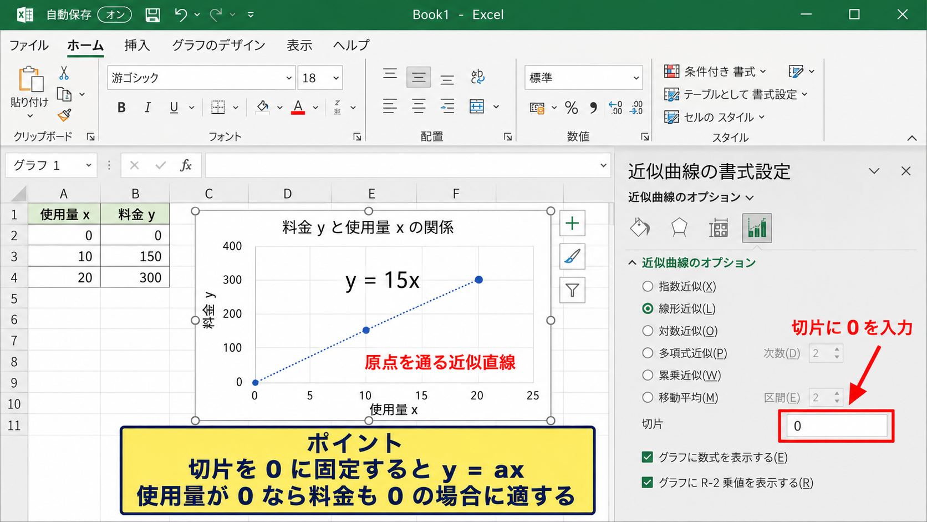Open Fill & Line paint bucket tab
Viewport: 927px width, 522px height.
[x=640, y=228]
